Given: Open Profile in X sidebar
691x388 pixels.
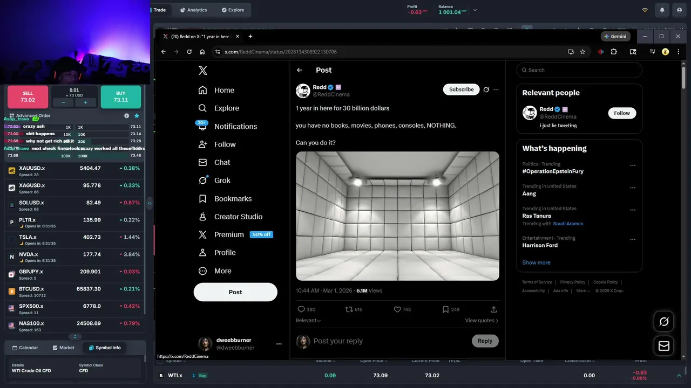Looking at the screenshot, I should point(217,253).
